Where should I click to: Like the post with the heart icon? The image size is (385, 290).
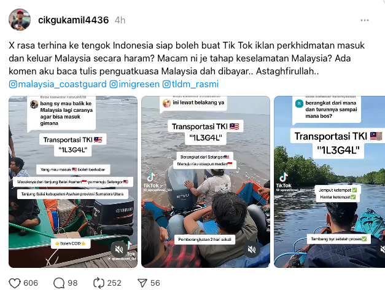click(15, 283)
